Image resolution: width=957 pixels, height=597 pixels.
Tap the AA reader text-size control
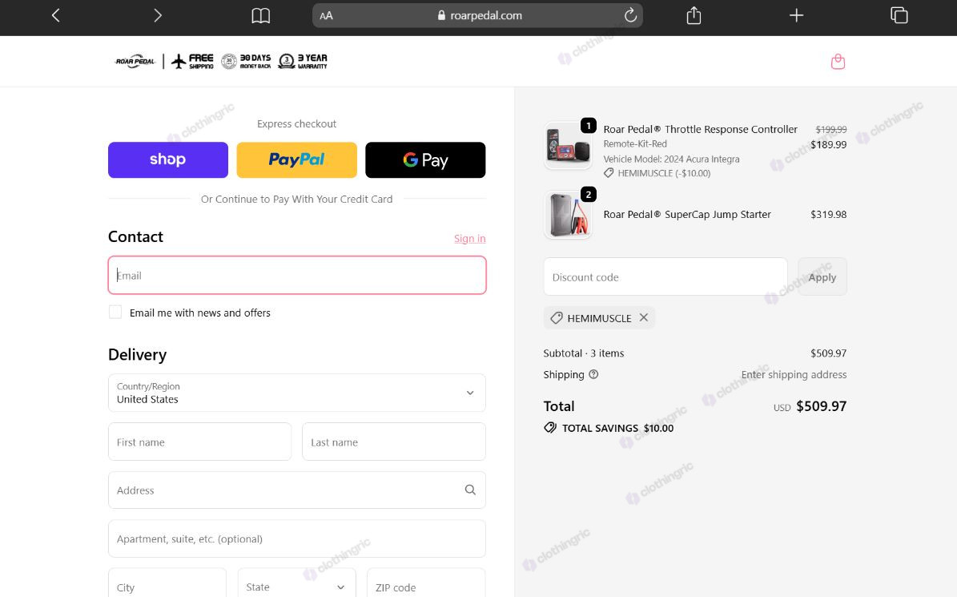tap(327, 16)
